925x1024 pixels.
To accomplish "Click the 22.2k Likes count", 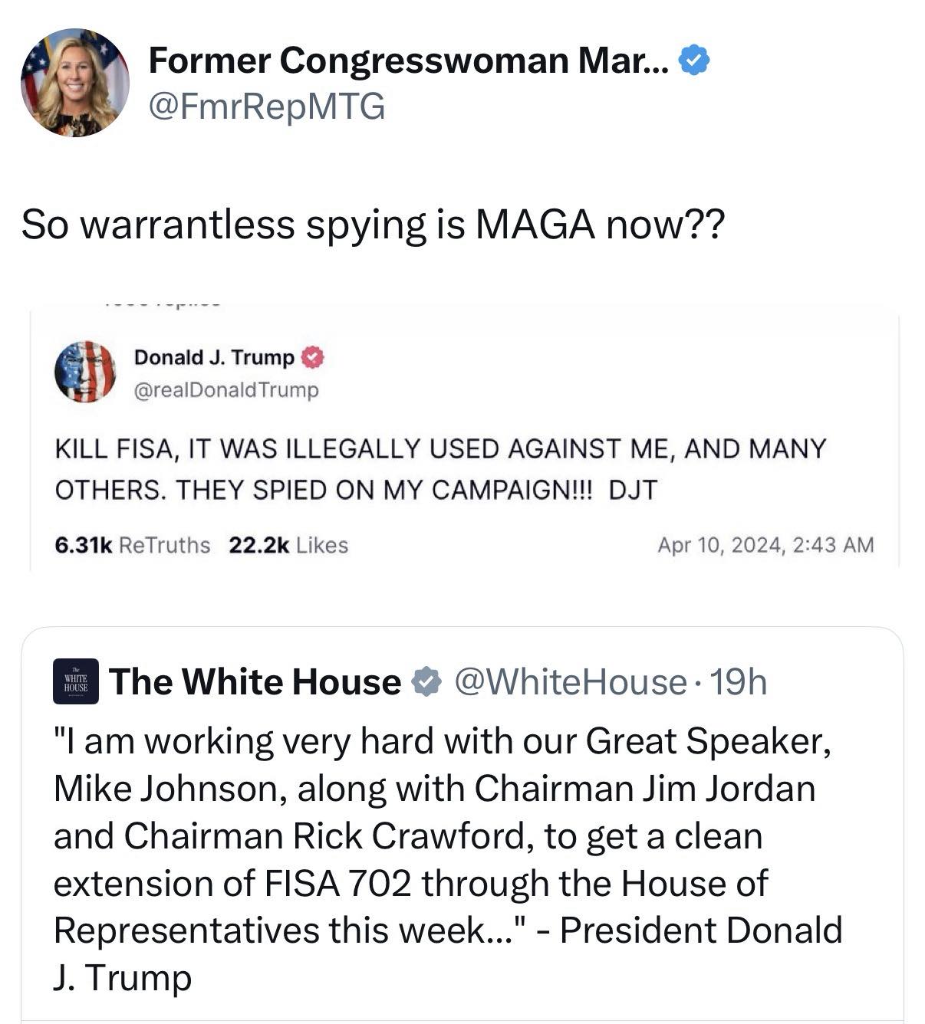I will (x=288, y=545).
